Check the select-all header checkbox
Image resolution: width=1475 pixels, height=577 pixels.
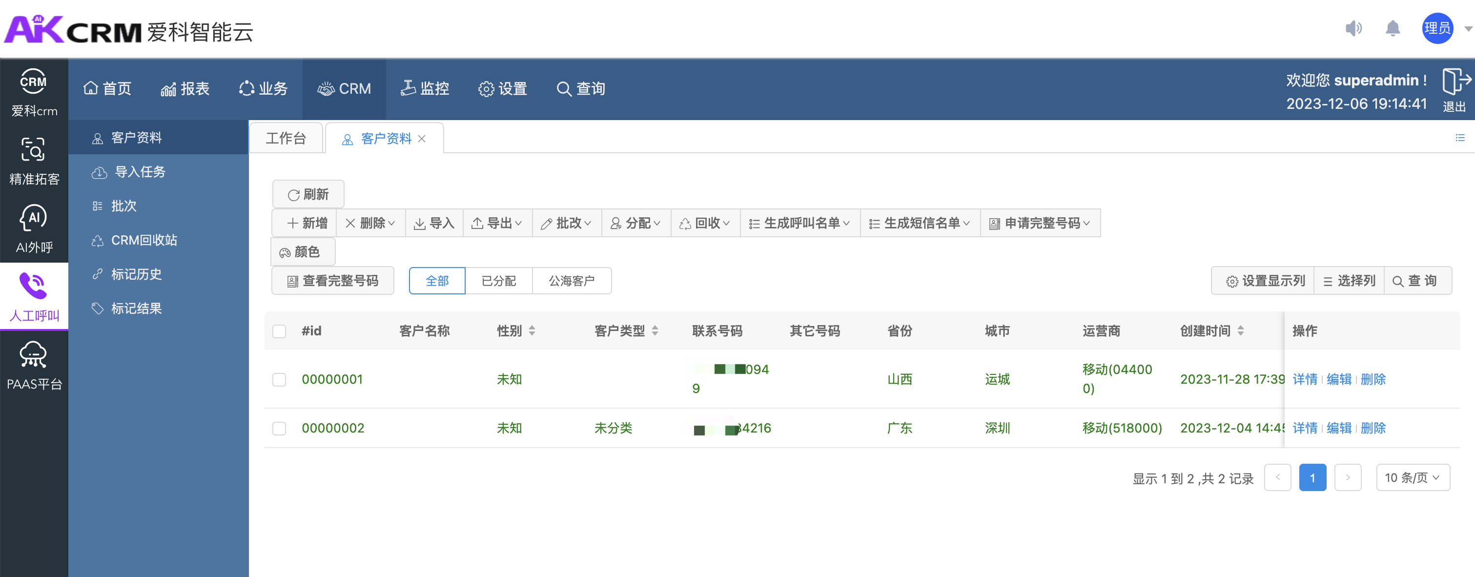[279, 331]
